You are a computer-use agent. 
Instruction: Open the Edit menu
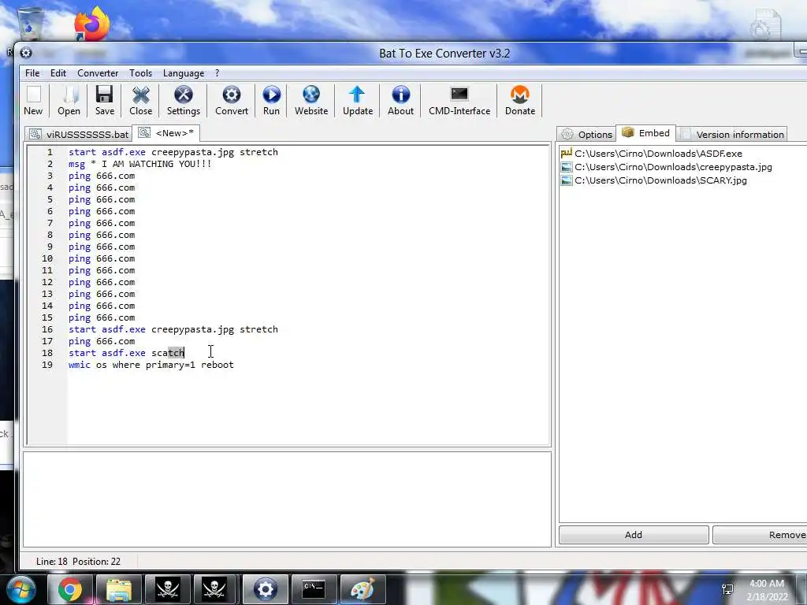tap(58, 73)
